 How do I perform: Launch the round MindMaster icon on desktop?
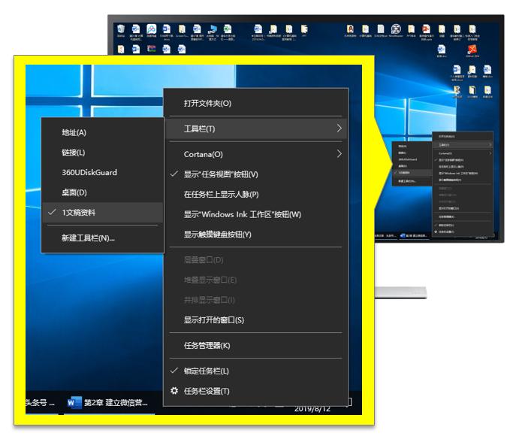396,31
